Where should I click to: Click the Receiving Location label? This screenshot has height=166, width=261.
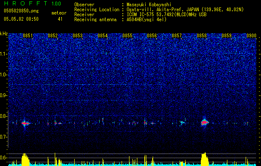pyautogui.click(x=97, y=10)
